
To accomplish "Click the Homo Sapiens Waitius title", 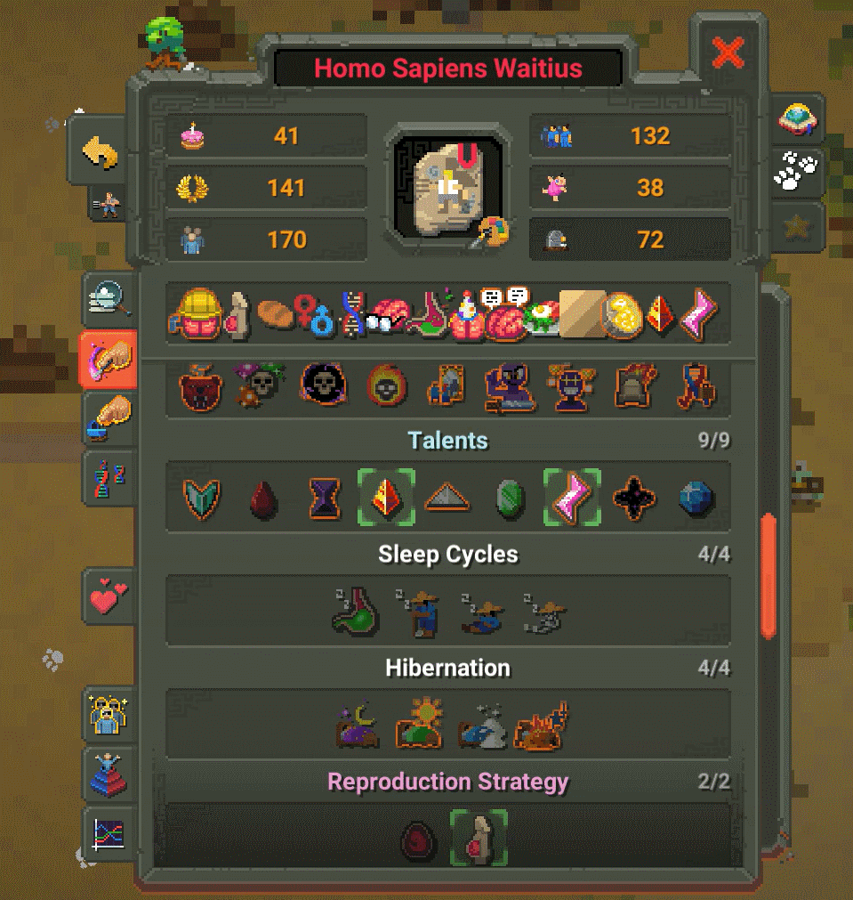I will click(x=448, y=69).
